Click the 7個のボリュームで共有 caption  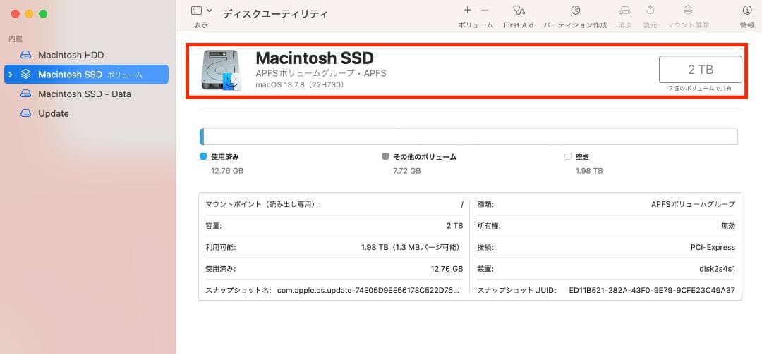701,89
